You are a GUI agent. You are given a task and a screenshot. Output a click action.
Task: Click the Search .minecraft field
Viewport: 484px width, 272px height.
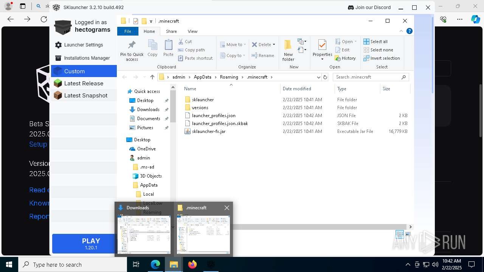coord(371,77)
